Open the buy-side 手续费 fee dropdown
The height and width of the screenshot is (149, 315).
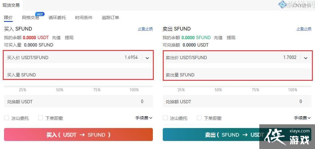point(144,118)
